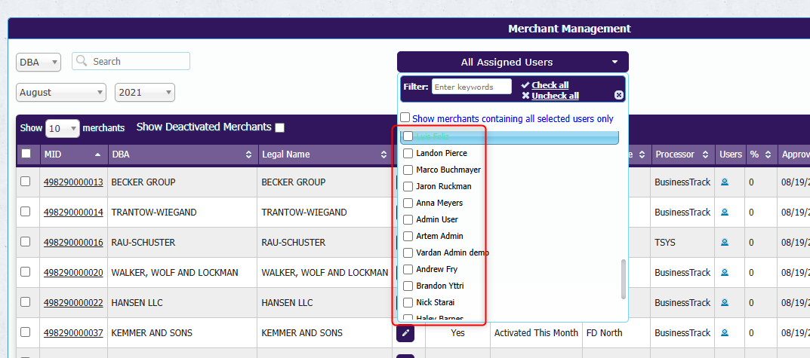The width and height of the screenshot is (810, 358).
Task: Open merchant MID 498290000020
Action: tap(73, 273)
